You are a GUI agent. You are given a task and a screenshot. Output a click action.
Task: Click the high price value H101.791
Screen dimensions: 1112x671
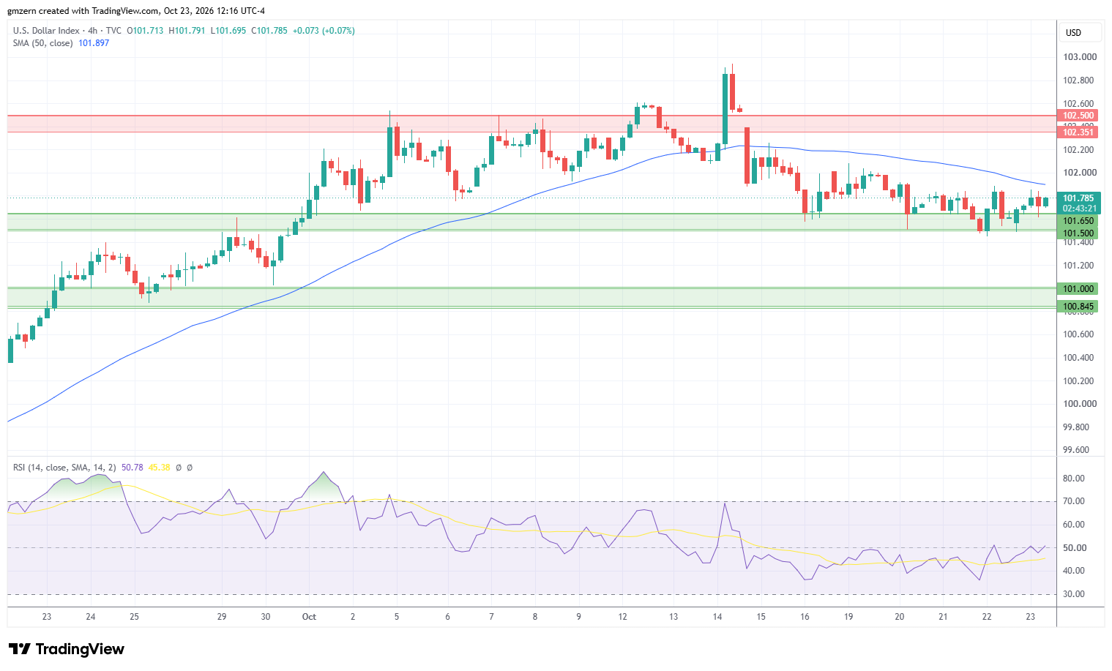coord(187,31)
